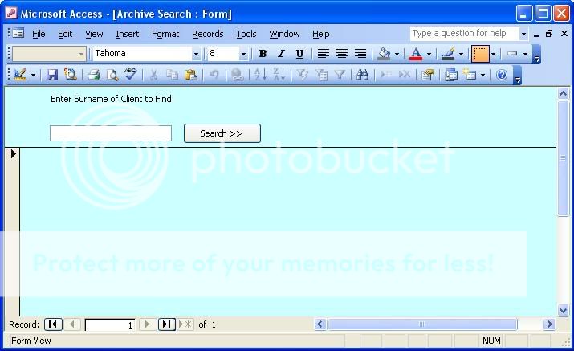Apply Line/Border color brush
This screenshot has width=574, height=351.
tap(448, 54)
